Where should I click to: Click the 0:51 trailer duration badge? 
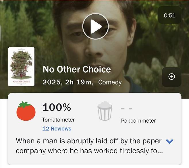click(169, 15)
